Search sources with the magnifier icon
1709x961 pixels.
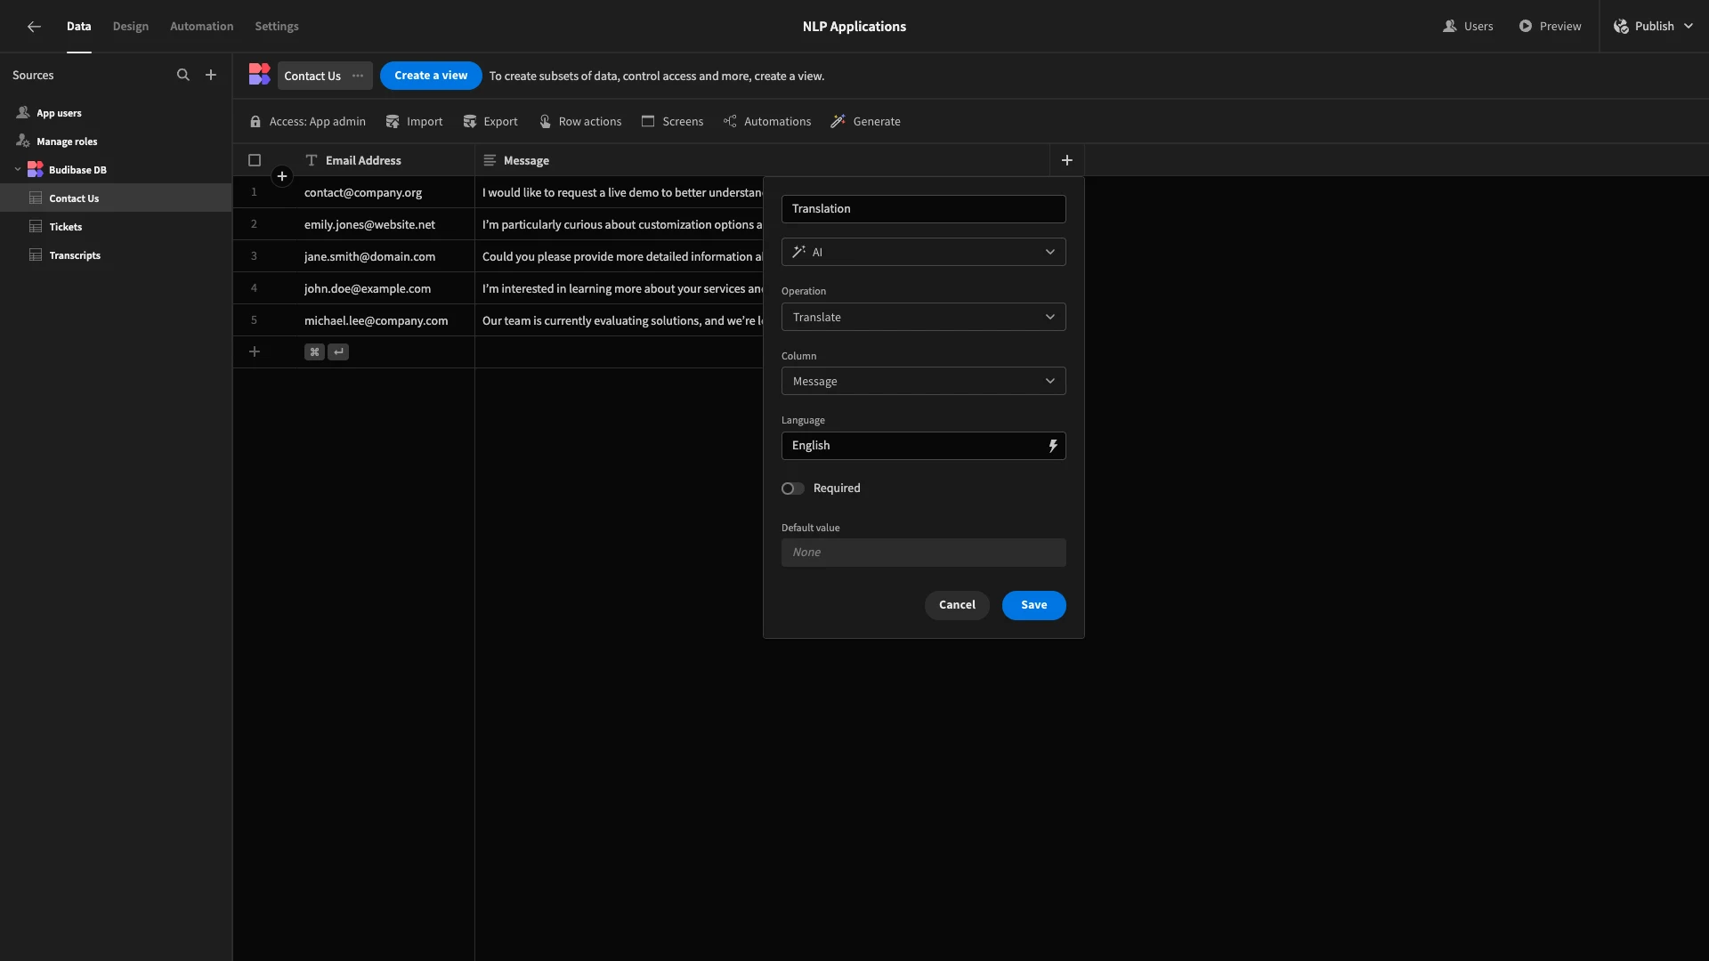click(183, 76)
